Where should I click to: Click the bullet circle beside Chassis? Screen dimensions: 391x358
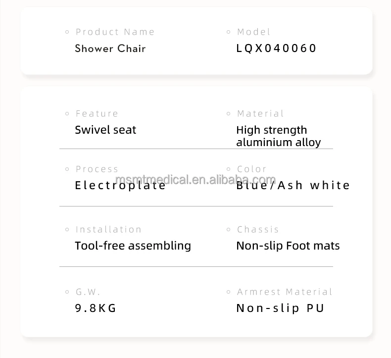[x=229, y=230]
